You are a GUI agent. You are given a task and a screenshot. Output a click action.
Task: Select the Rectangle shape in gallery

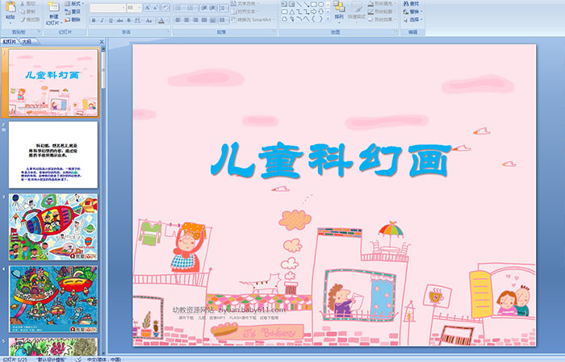click(x=313, y=4)
